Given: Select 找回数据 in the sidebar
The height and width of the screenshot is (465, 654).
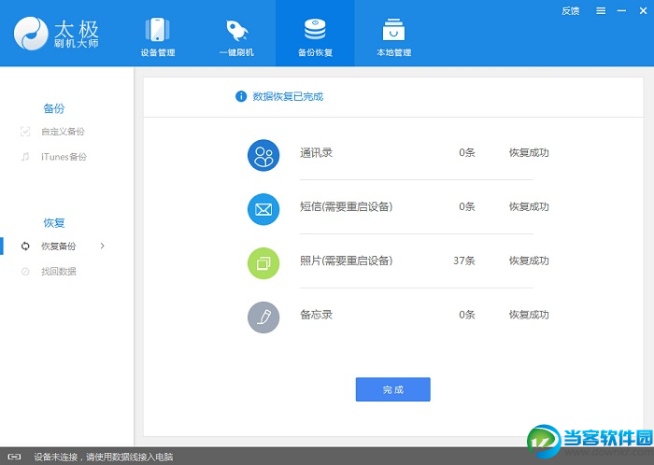Looking at the screenshot, I should [58, 272].
